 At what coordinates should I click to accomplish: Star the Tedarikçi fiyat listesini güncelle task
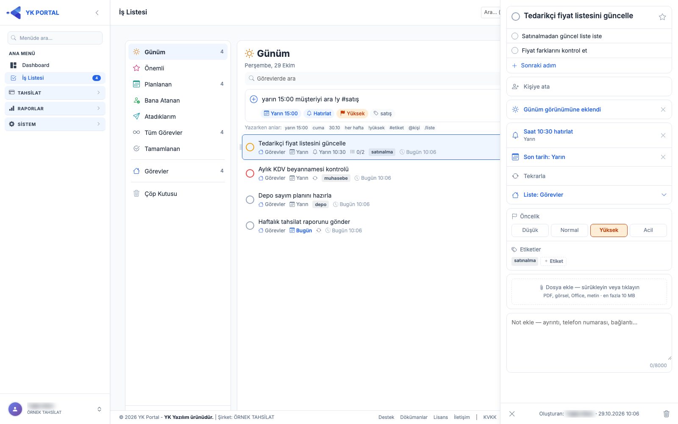click(x=662, y=17)
